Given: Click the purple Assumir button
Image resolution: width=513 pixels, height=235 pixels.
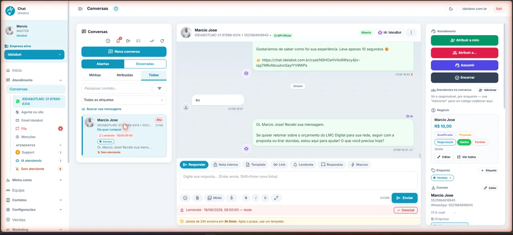Looking at the screenshot, I should [x=465, y=65].
